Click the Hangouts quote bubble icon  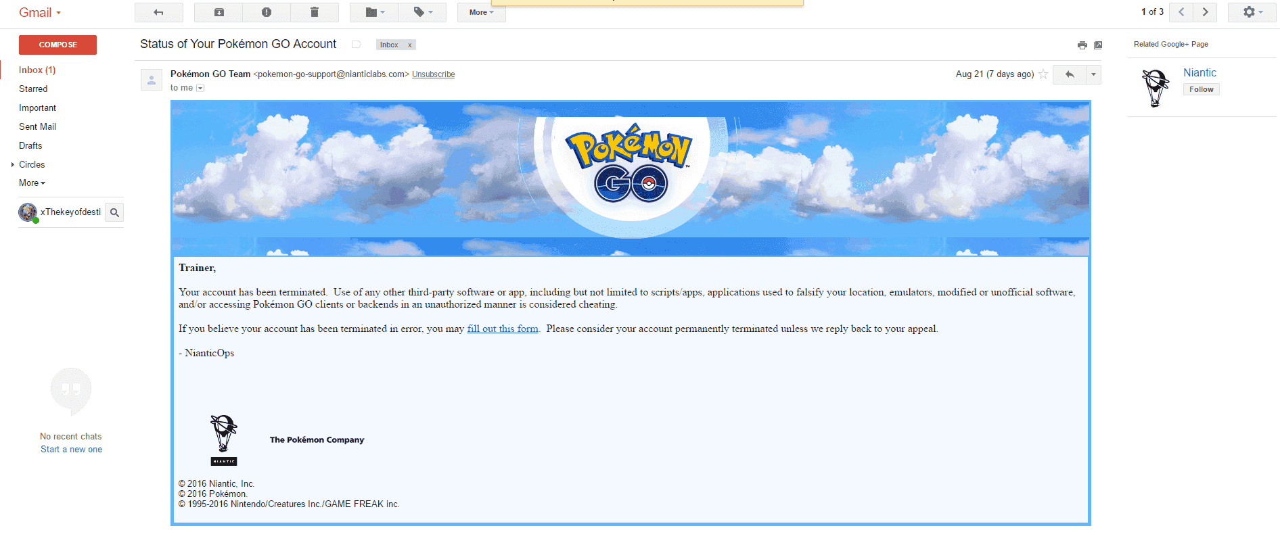click(x=71, y=391)
